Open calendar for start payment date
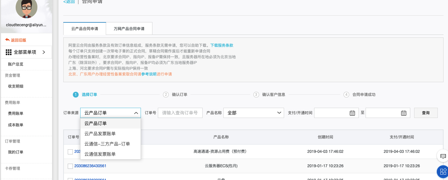448x180 pixels. coord(352,113)
